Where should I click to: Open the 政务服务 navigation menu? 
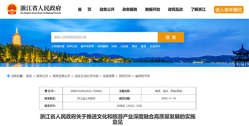(x=130, y=9)
